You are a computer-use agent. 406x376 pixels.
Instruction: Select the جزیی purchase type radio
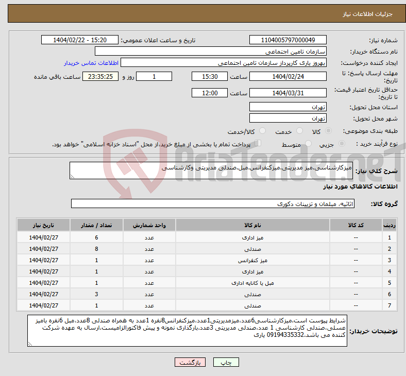[342, 144]
